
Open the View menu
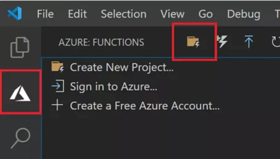172,14
